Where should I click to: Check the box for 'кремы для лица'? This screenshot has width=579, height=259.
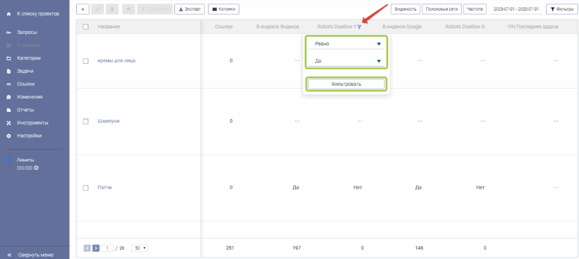pos(86,61)
